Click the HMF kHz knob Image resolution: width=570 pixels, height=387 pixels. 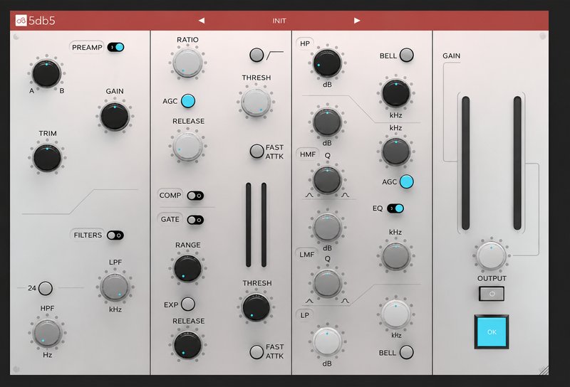[x=396, y=152]
